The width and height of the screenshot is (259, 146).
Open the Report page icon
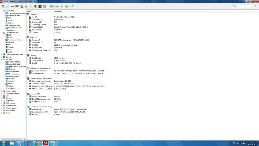8,6
